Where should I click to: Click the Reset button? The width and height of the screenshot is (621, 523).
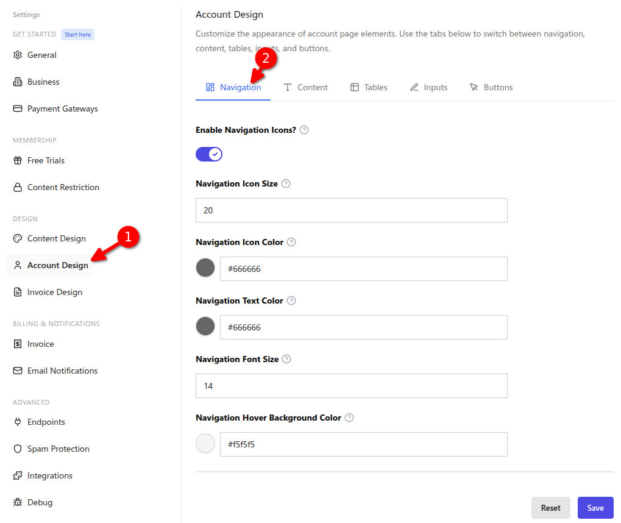pos(550,508)
